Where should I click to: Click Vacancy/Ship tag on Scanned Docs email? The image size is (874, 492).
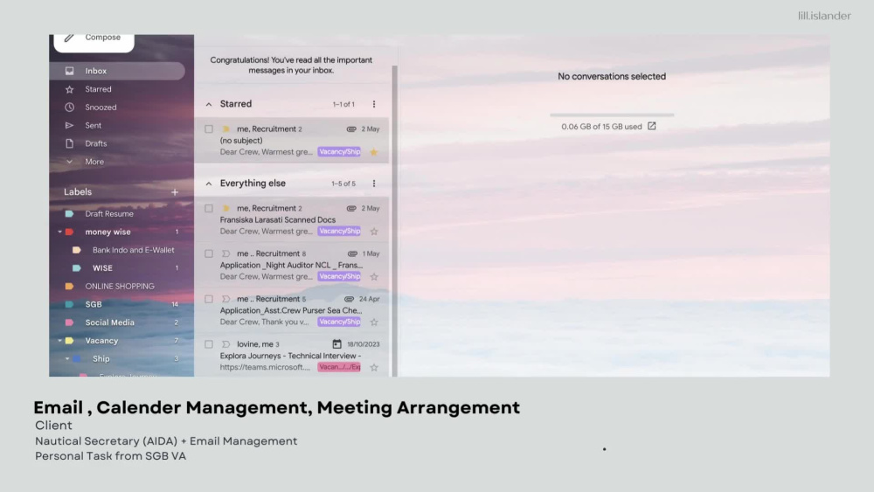coord(339,232)
